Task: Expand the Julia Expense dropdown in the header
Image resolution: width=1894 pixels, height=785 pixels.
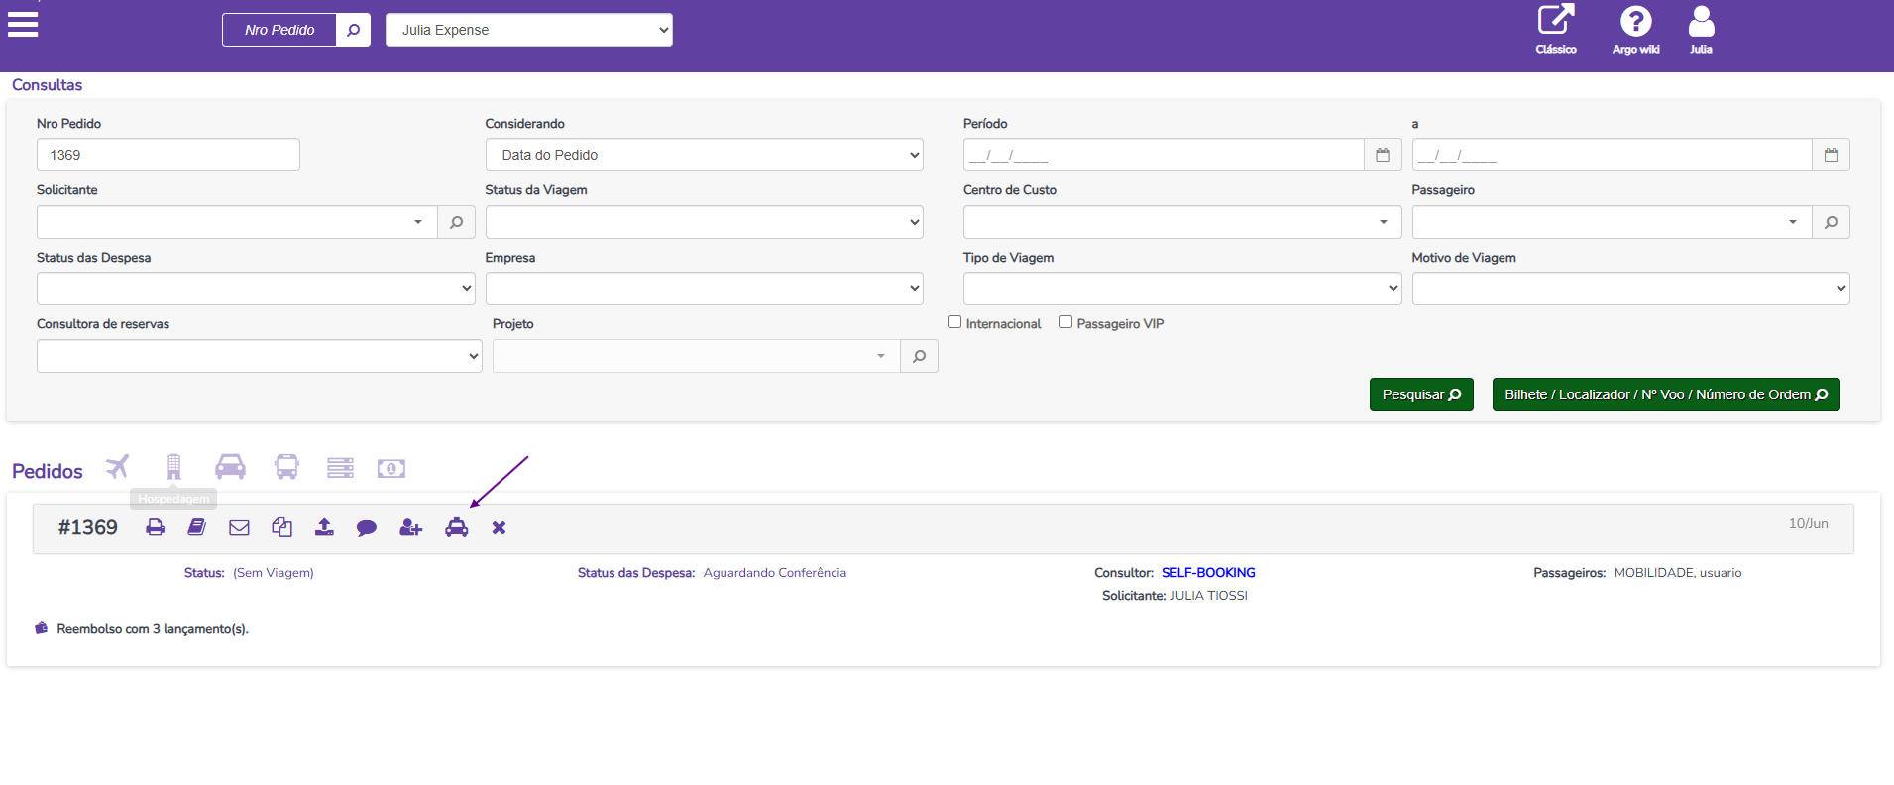Action: tap(528, 30)
